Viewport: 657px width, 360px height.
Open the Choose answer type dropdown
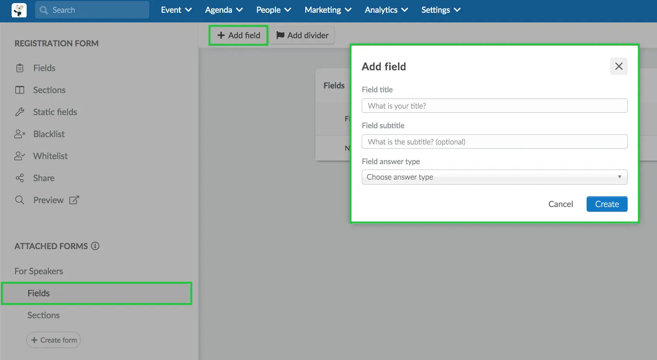coord(494,177)
